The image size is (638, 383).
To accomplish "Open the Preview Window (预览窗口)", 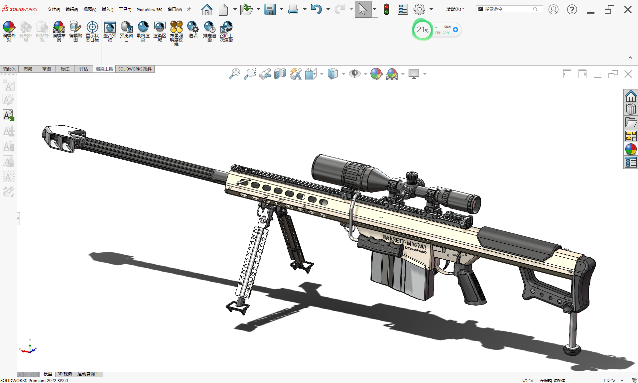I will 126,31.
